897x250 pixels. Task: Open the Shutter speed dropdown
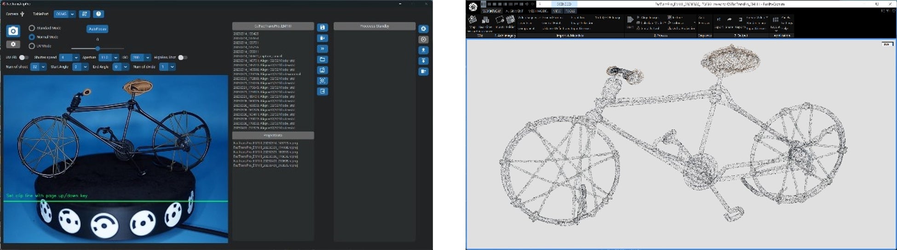(69, 57)
